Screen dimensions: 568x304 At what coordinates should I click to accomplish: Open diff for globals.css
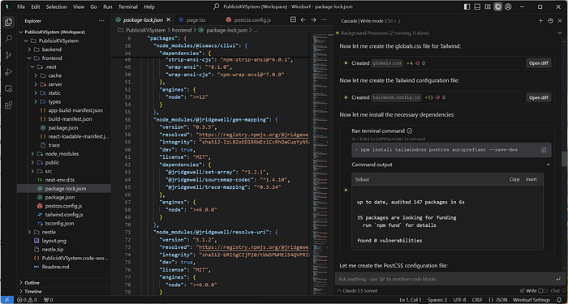pyautogui.click(x=538, y=63)
